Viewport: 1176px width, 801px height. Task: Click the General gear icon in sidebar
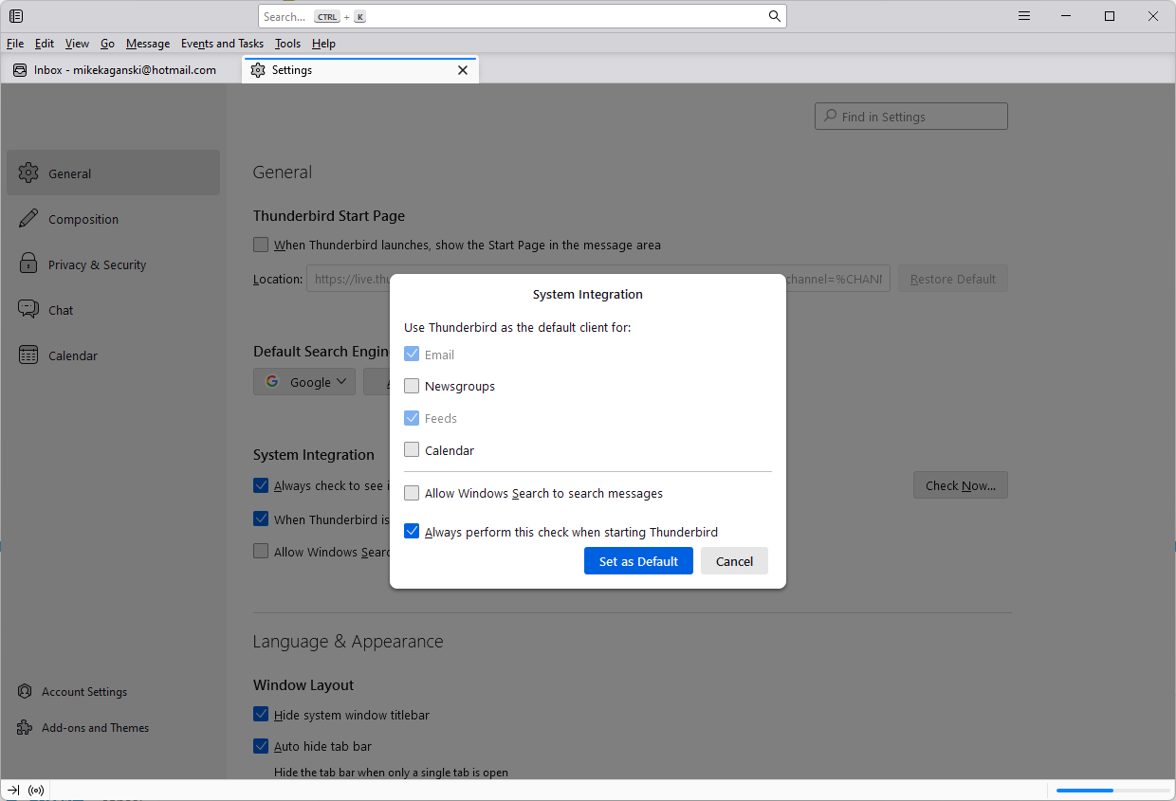[x=28, y=173]
